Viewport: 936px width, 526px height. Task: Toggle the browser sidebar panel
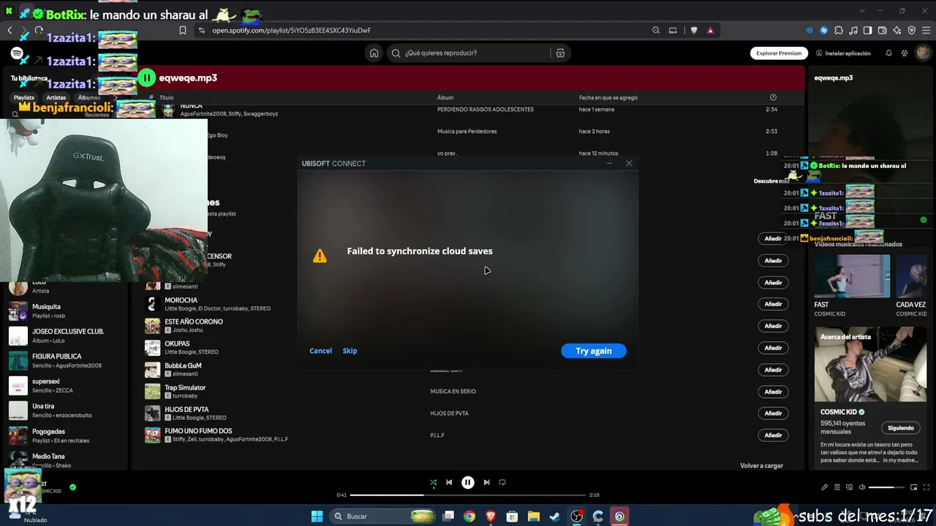868,30
